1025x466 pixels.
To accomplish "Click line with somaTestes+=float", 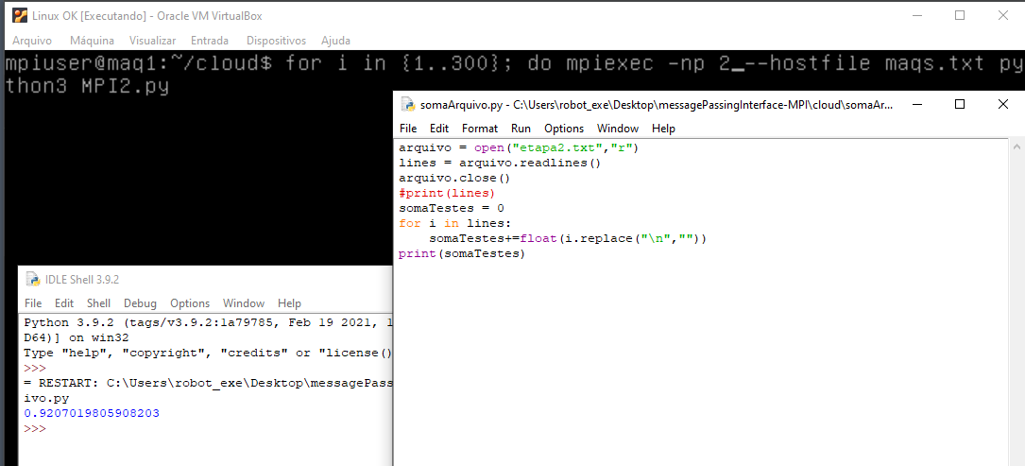I will point(568,238).
